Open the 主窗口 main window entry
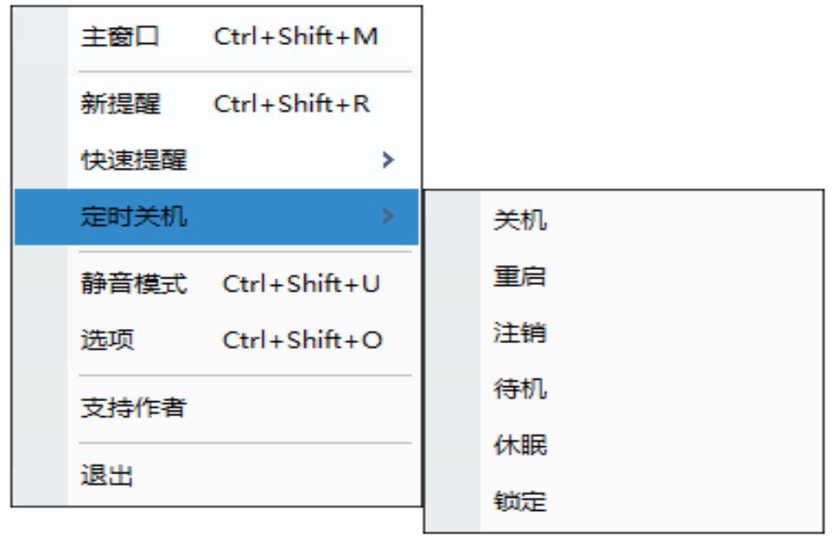Image resolution: width=832 pixels, height=540 pixels. (x=119, y=37)
